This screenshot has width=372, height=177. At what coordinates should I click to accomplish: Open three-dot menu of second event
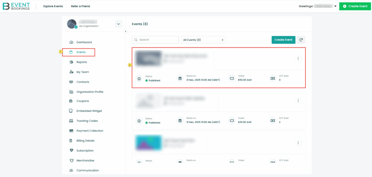[298, 100]
